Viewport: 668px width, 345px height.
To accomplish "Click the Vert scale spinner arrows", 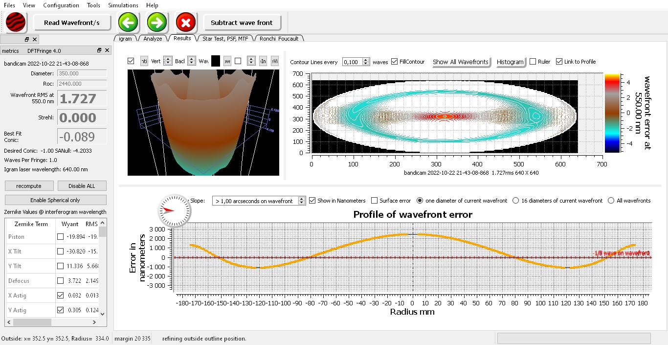I will click(168, 61).
